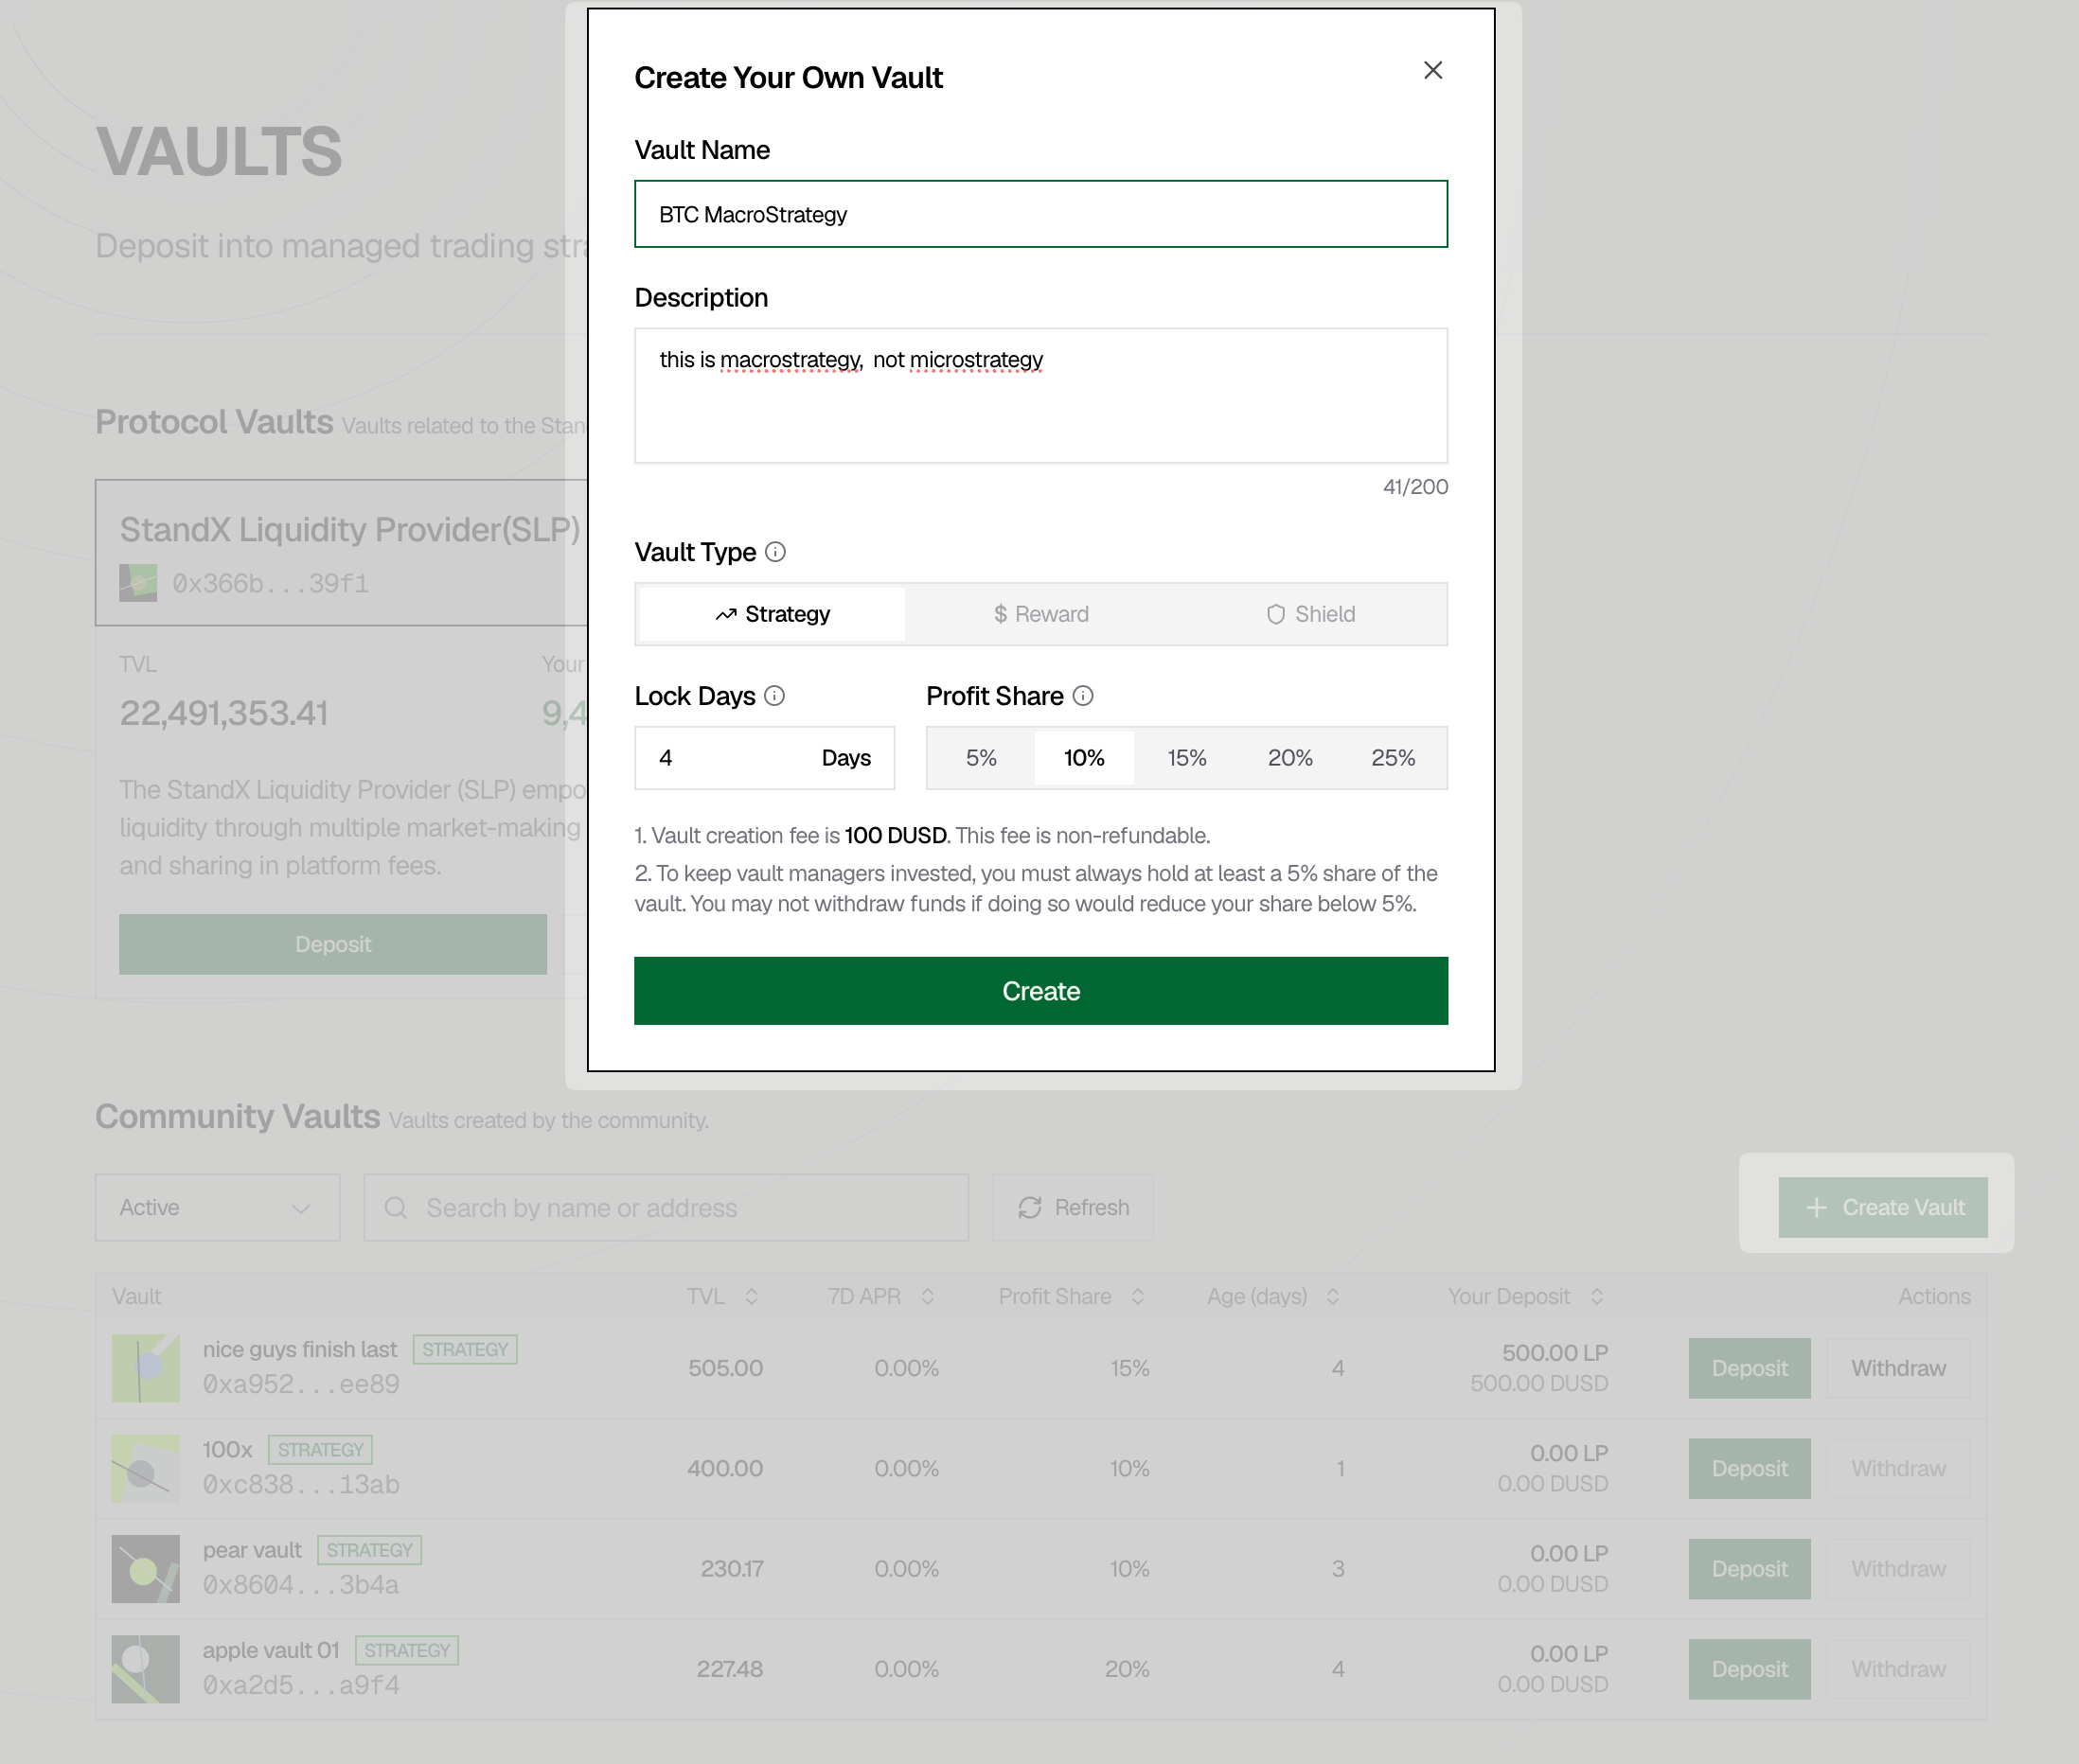Withdraw from pear vault

coord(1898,1569)
